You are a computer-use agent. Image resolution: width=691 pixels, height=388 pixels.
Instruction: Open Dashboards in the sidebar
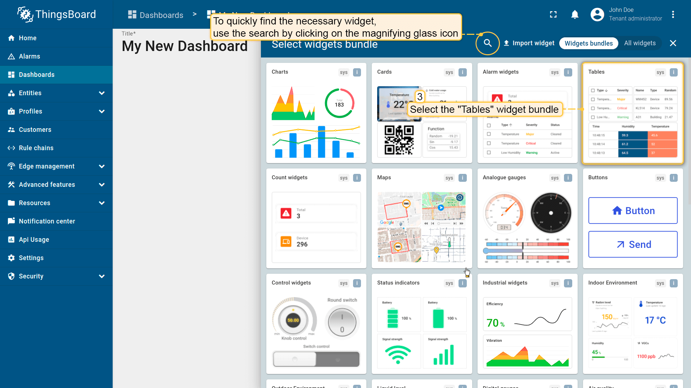(x=56, y=75)
